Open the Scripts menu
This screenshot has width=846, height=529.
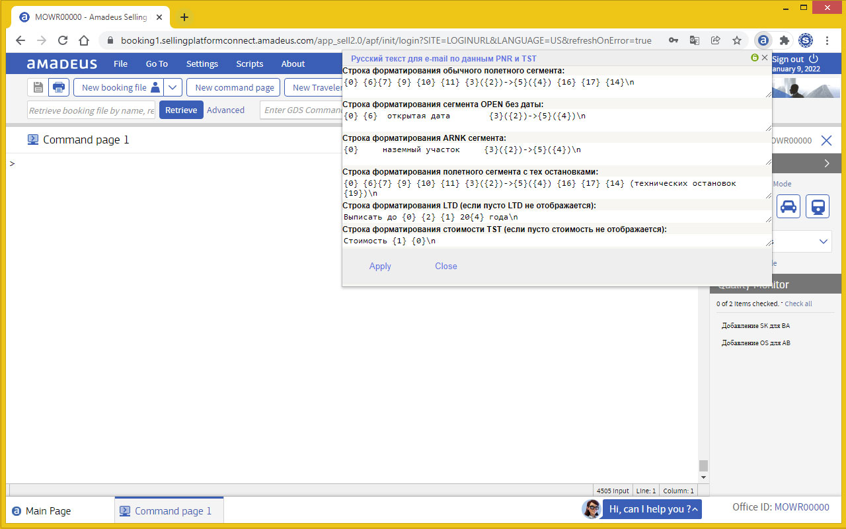250,64
